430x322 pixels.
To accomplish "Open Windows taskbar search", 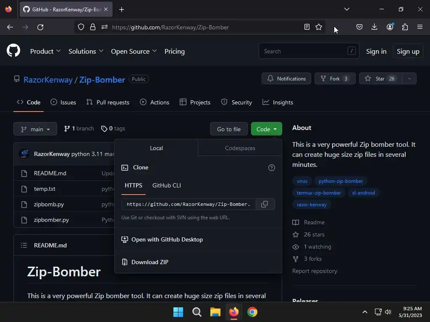I will 197,312.
